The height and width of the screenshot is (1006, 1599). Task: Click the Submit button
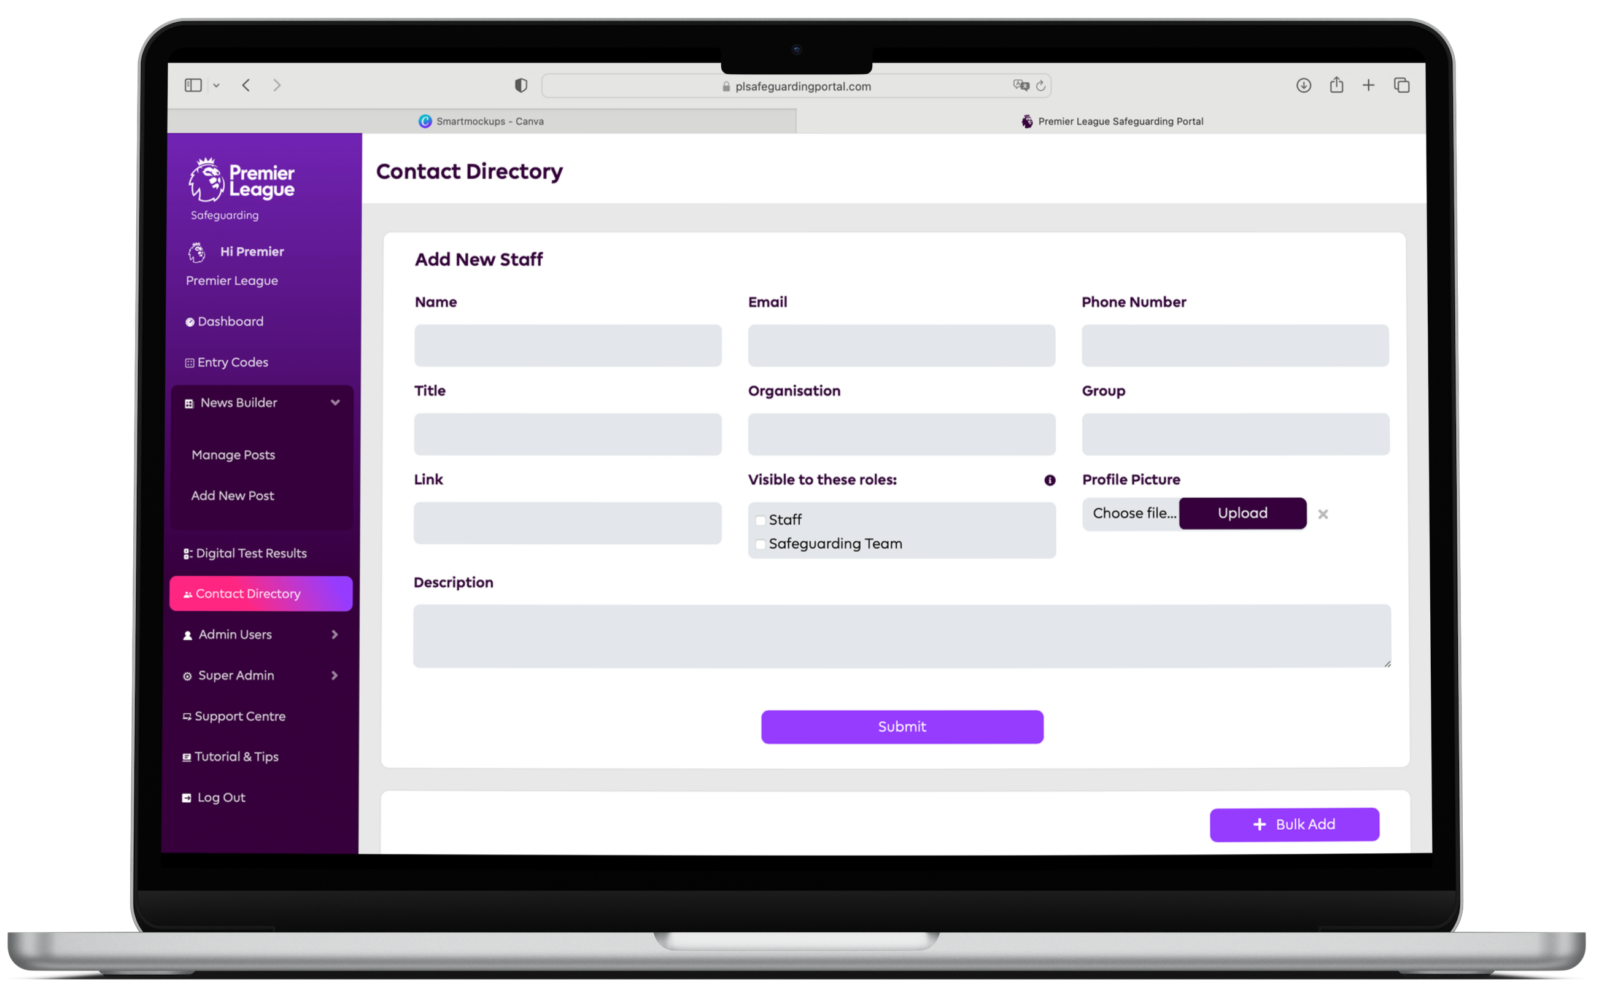902,727
